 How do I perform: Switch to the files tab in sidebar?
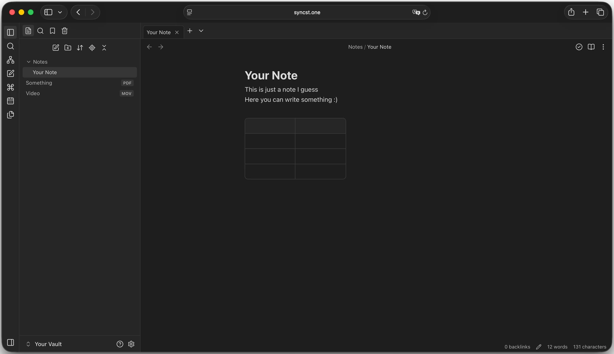(28, 31)
